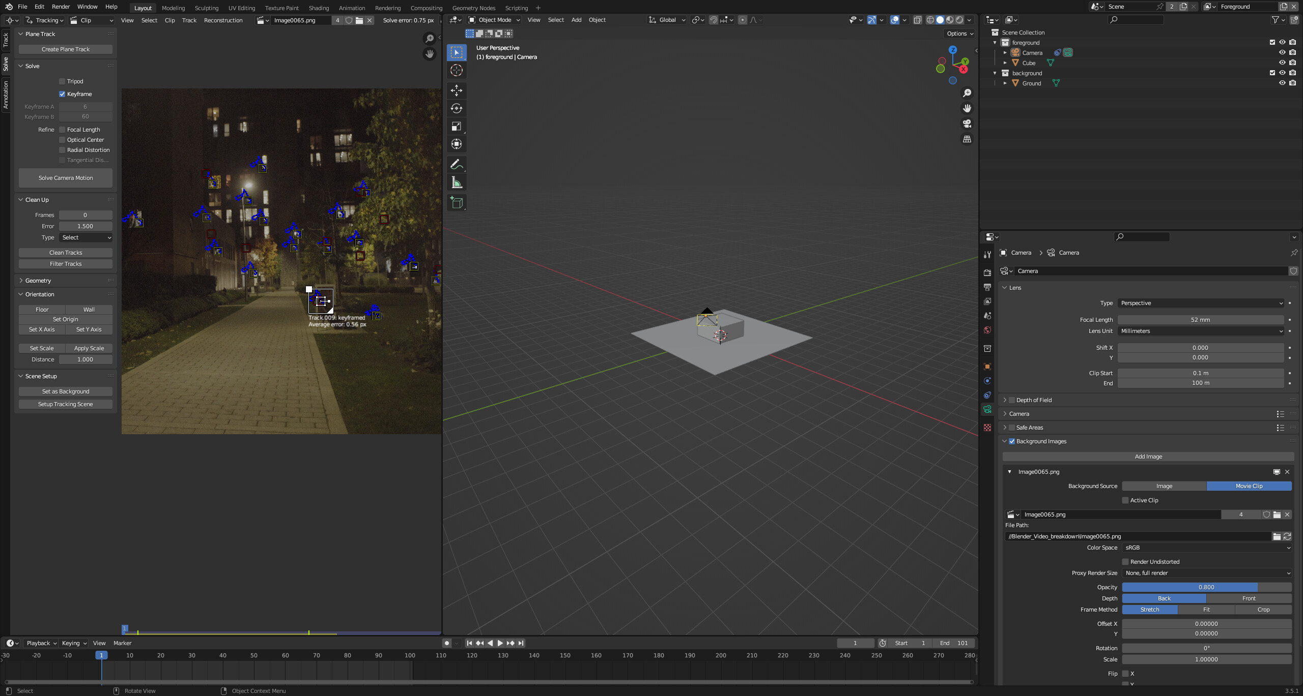Select the Rotate tool in the viewport toolbar
The height and width of the screenshot is (696, 1303).
457,108
